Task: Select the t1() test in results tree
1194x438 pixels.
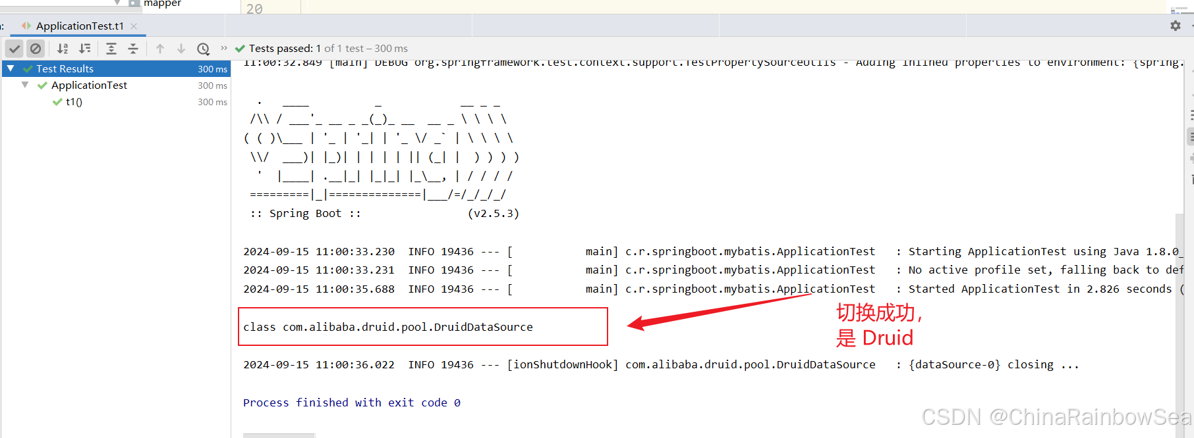Action: 74,102
